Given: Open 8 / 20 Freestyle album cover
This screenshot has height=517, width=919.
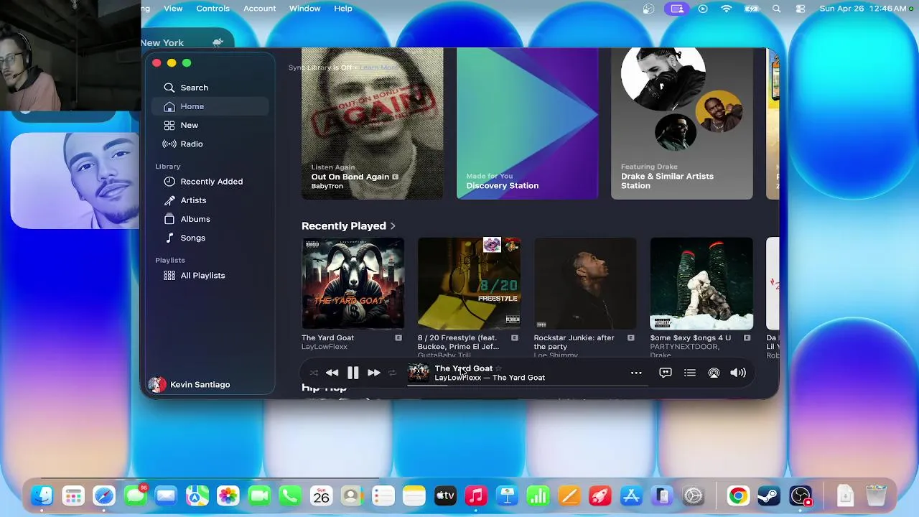Looking at the screenshot, I should coord(469,284).
